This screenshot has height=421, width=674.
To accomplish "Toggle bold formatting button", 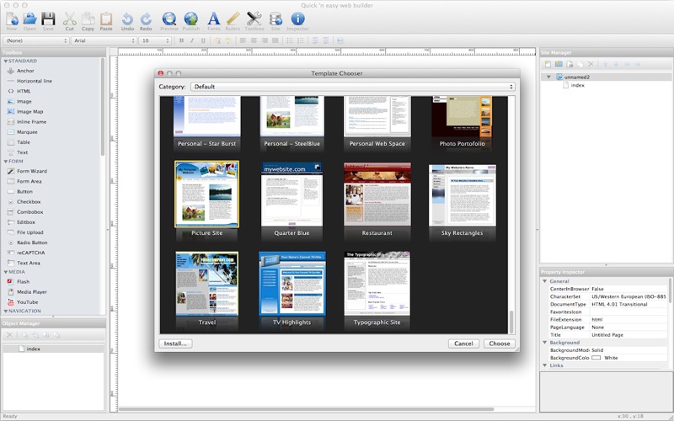I will point(181,40).
